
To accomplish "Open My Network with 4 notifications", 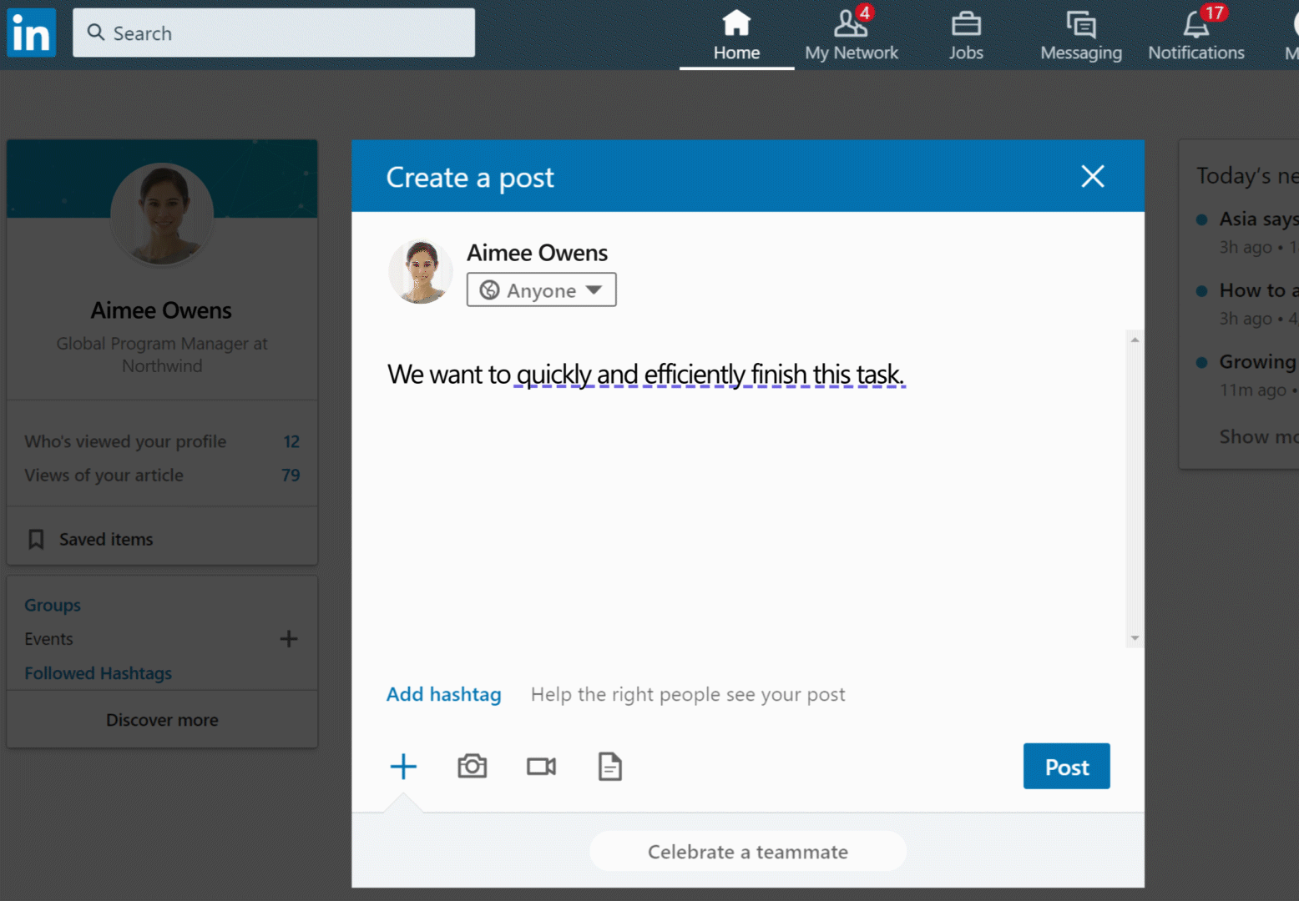I will pos(851,35).
